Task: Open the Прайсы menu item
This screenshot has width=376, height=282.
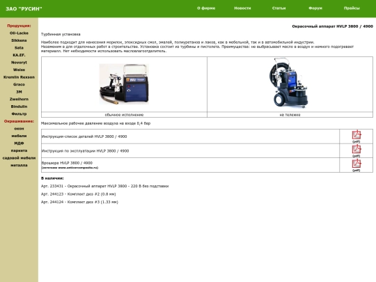Action: point(352,8)
